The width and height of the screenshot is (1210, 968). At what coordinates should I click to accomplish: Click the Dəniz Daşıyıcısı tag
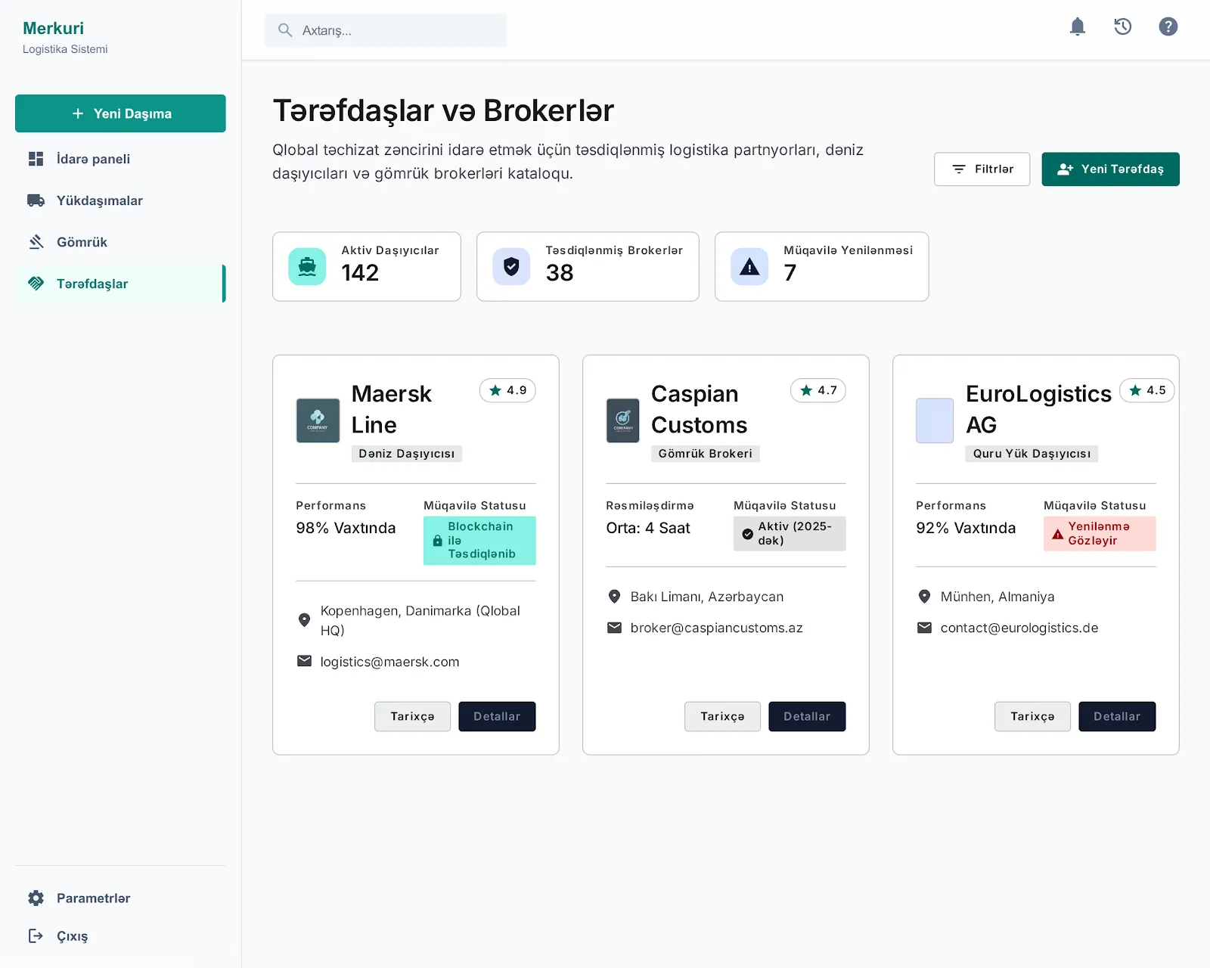click(407, 454)
